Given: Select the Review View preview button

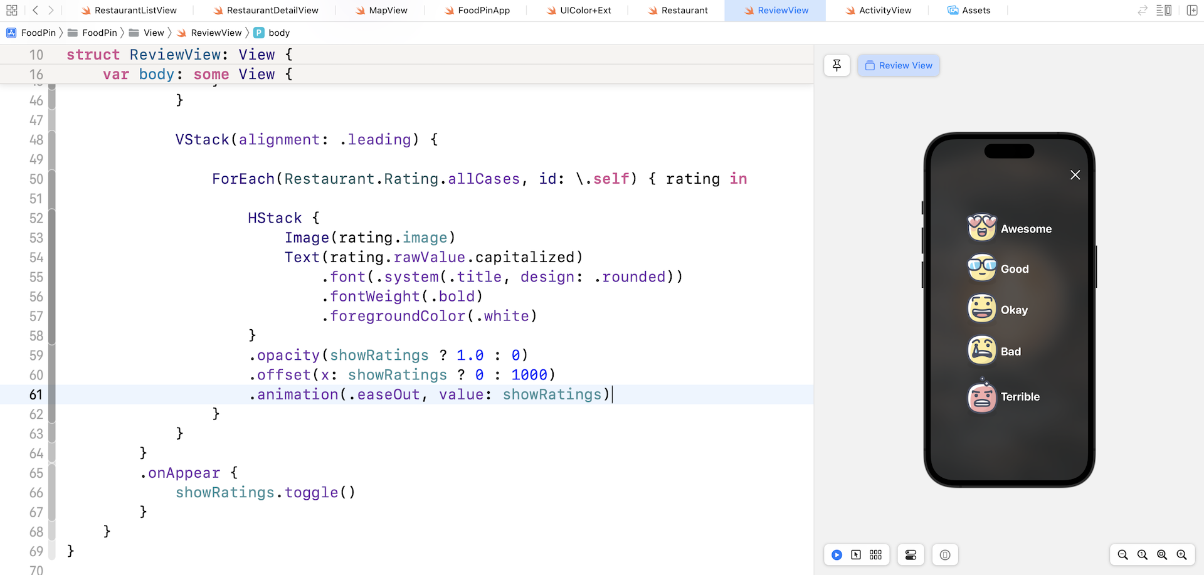Looking at the screenshot, I should (x=899, y=65).
